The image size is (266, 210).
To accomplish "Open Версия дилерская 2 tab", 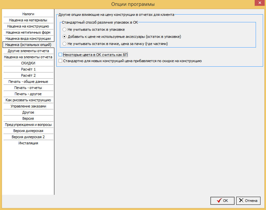I will [x=28, y=137].
